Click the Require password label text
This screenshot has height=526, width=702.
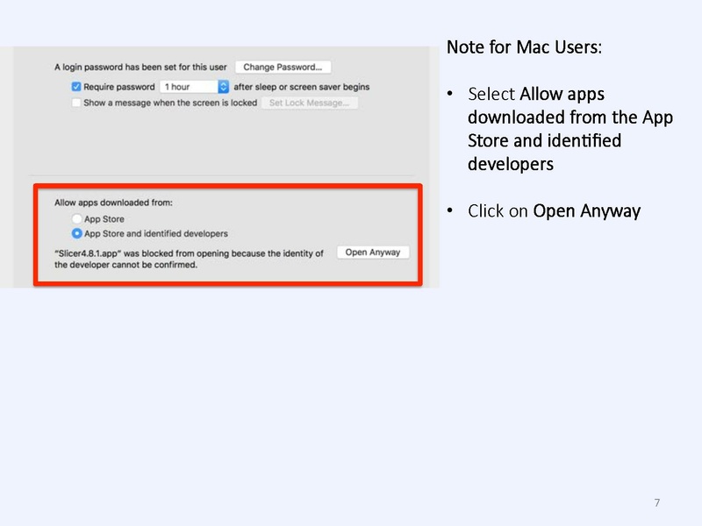click(x=119, y=87)
